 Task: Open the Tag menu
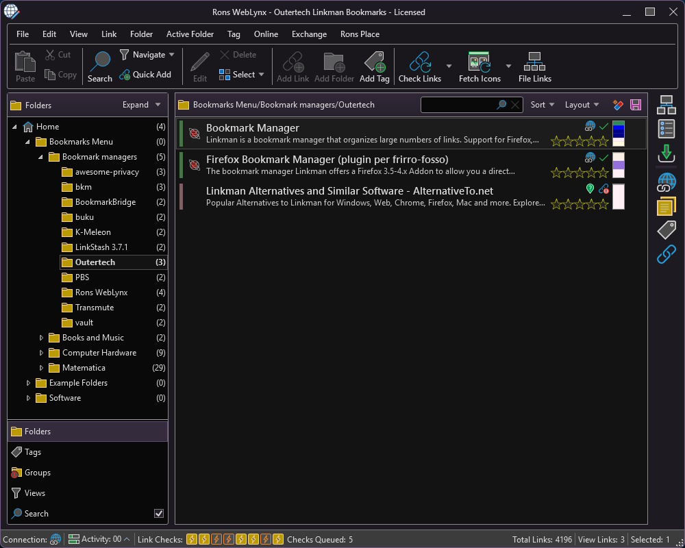(234, 34)
